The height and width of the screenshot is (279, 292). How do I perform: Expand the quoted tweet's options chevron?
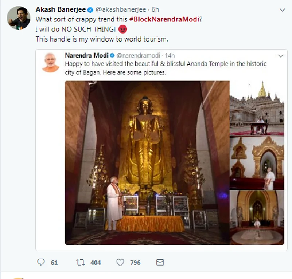pyautogui.click(x=280, y=56)
